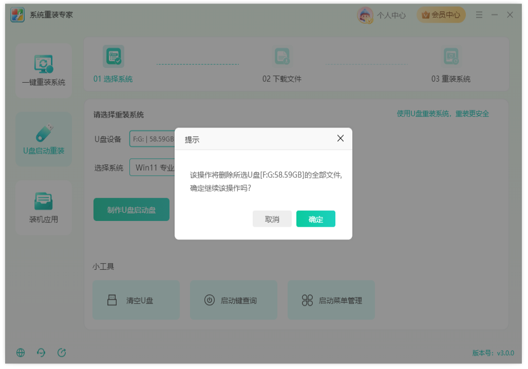Open the user avatar icon
The image size is (528, 369).
365,15
